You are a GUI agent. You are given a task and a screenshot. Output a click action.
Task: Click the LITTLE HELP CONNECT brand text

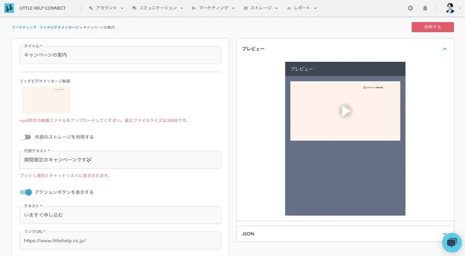[42, 8]
